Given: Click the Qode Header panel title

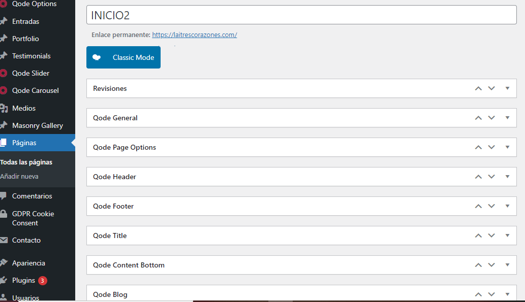Looking at the screenshot, I should tap(114, 177).
